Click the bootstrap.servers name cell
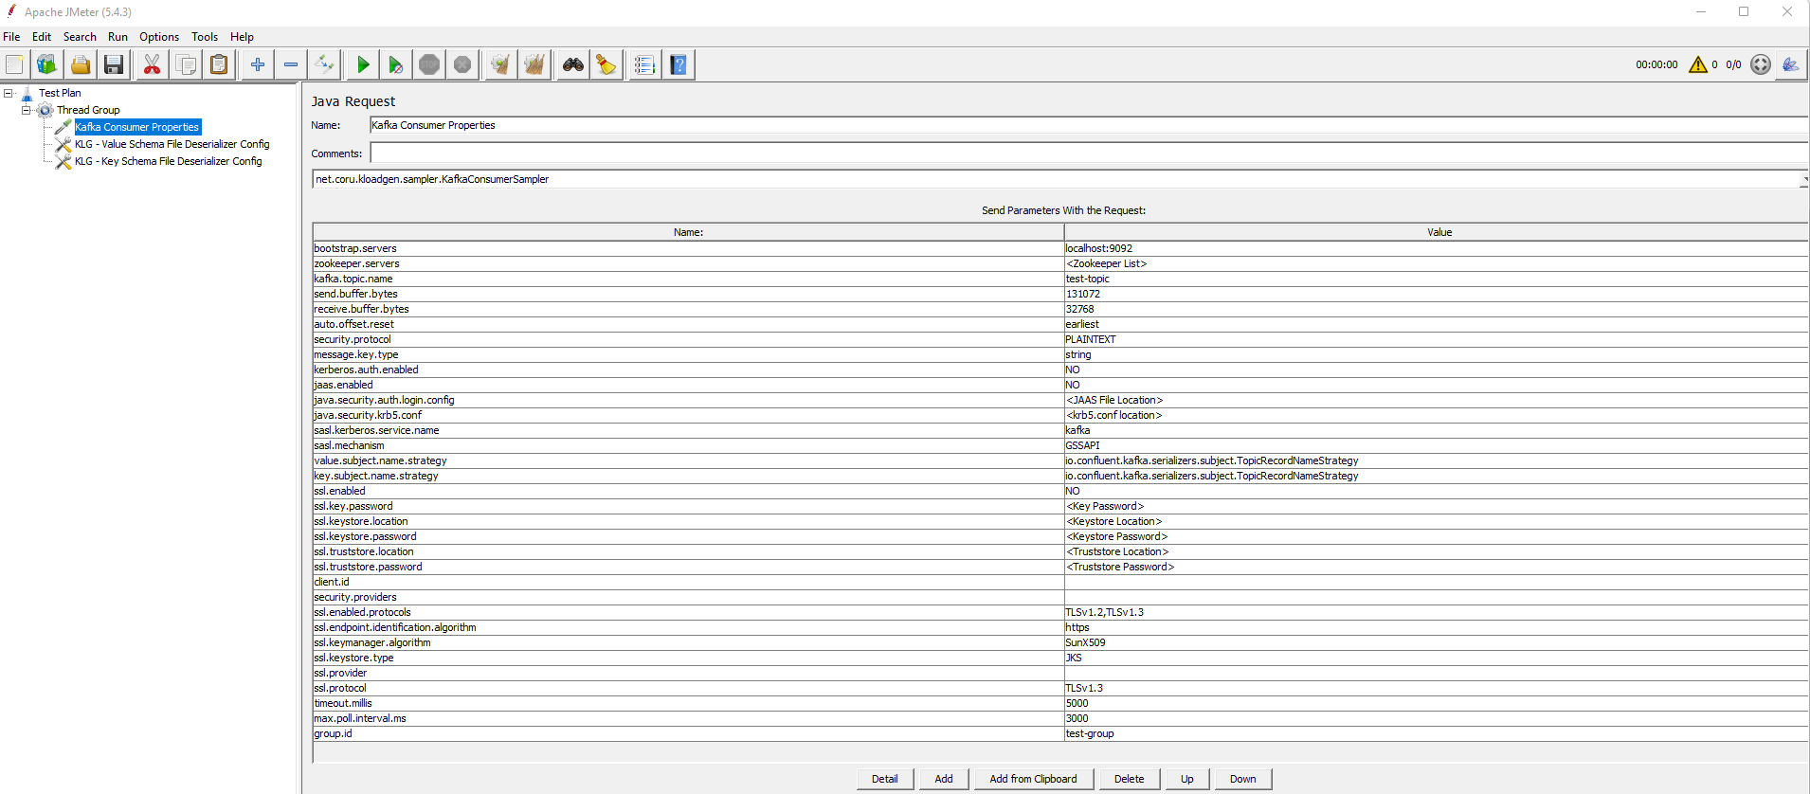 [x=688, y=248]
